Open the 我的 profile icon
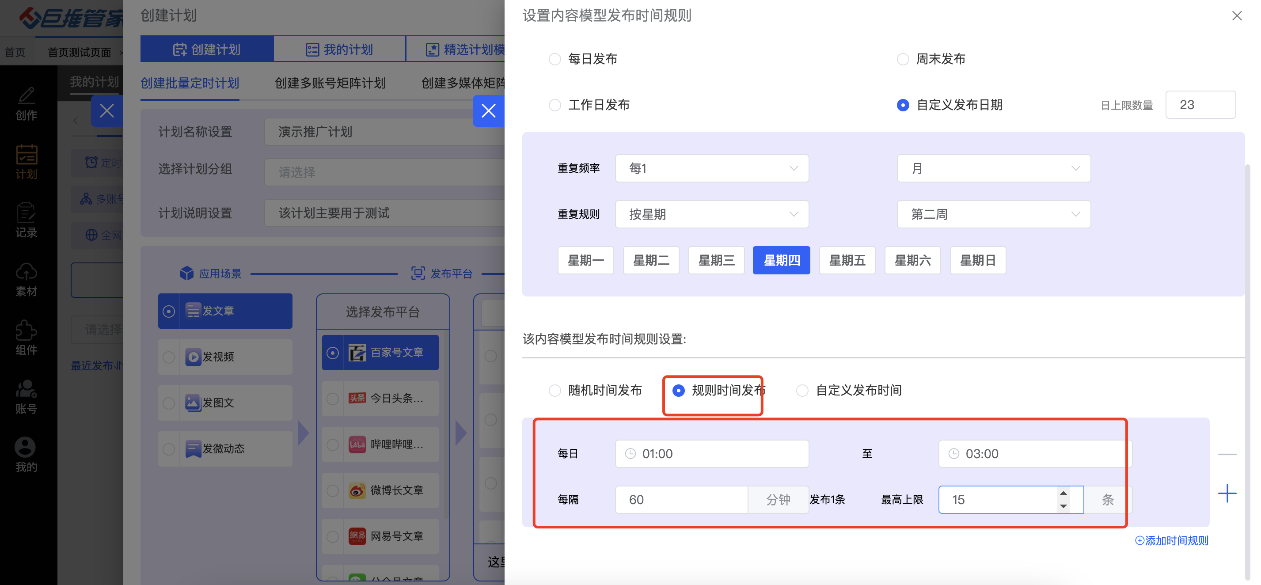1261x585 pixels. 25,447
